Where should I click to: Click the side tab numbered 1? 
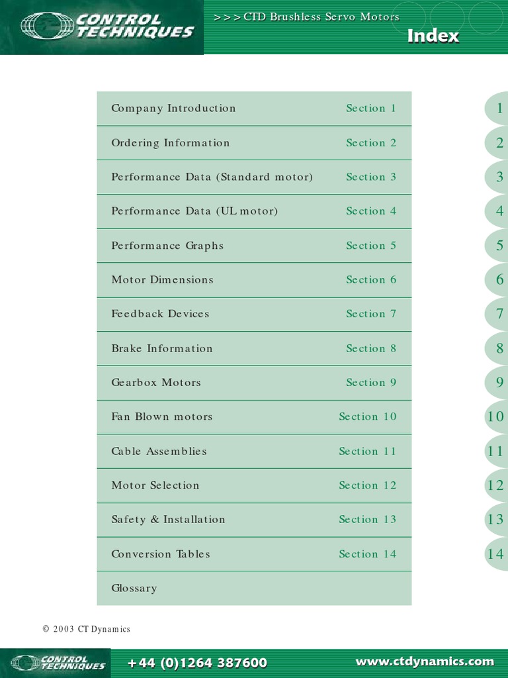point(499,109)
